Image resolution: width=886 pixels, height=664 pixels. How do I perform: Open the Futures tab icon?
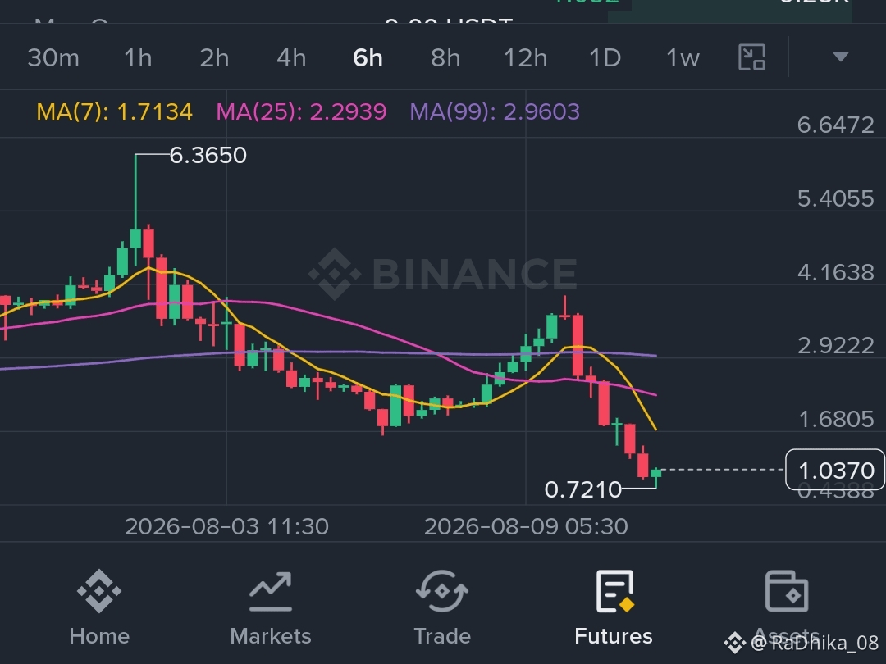coord(614,591)
